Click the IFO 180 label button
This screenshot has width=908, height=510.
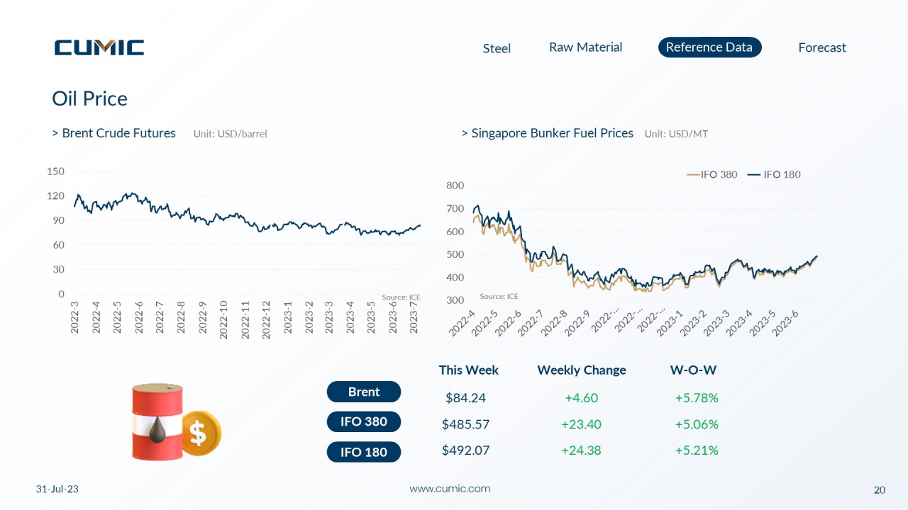[364, 452]
